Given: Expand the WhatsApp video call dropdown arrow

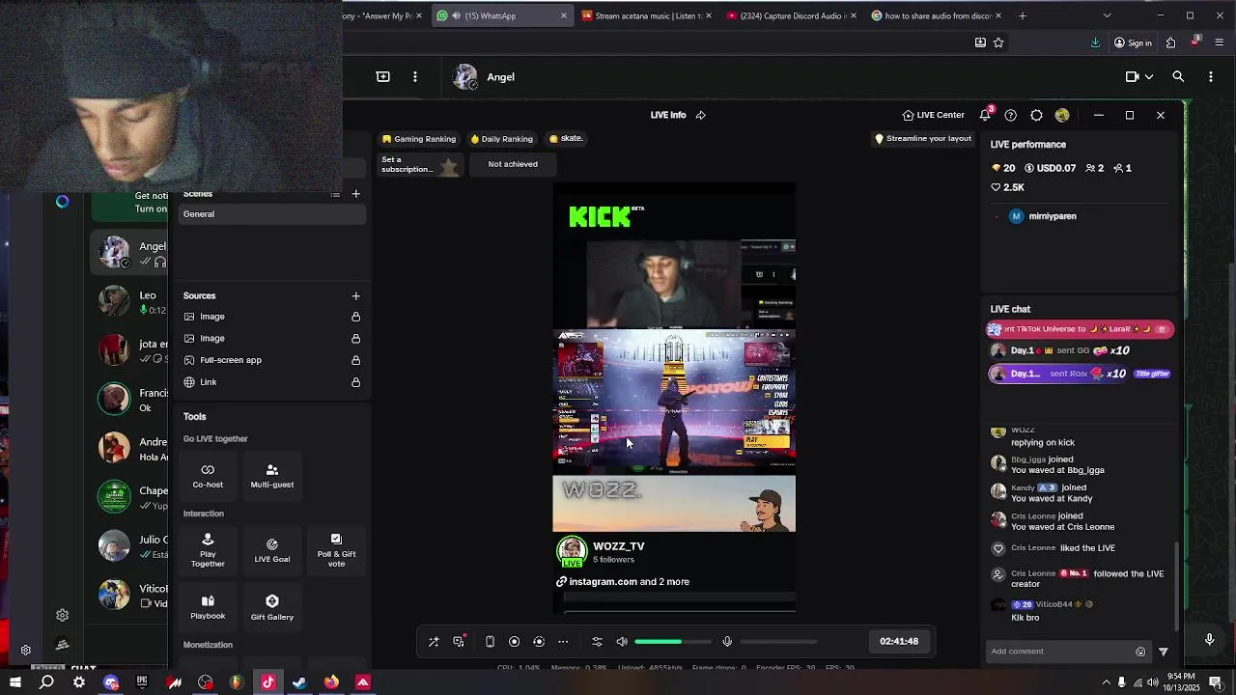Looking at the screenshot, I should coord(1148,77).
